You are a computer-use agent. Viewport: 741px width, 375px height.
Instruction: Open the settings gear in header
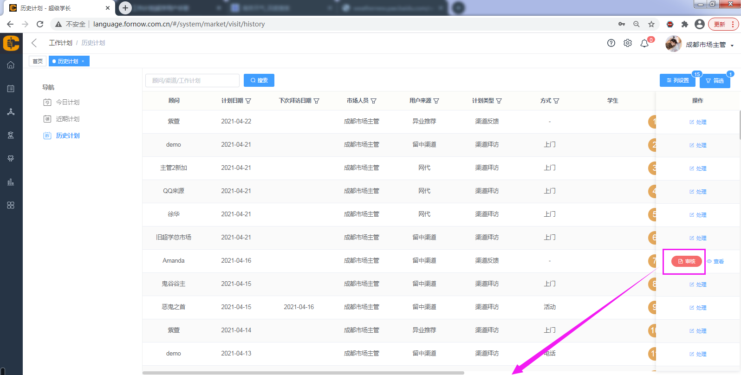628,43
